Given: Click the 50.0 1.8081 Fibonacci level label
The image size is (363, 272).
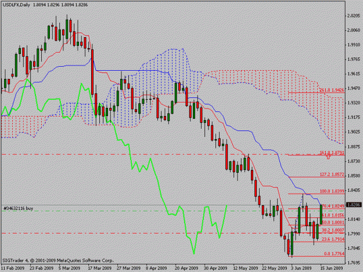Looking at the screenshot, I should [333, 223].
